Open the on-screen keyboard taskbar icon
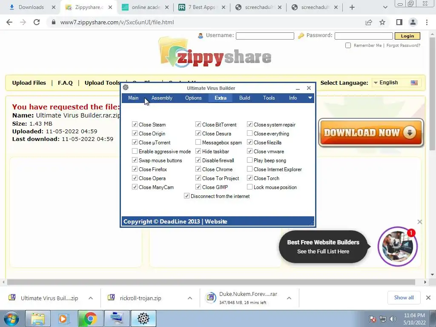 (x=117, y=318)
